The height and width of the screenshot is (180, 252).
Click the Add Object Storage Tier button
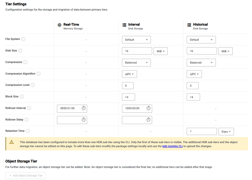click(26, 176)
